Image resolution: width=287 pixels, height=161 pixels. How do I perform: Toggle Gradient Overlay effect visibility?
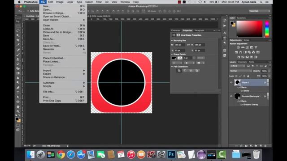tap(241, 105)
